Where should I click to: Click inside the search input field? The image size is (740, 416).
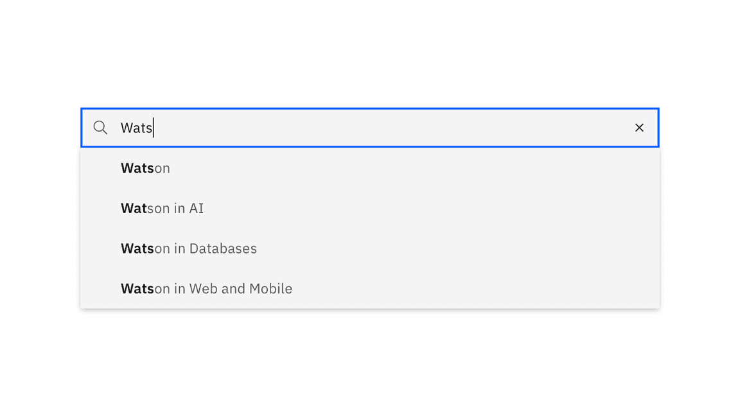coord(321,127)
